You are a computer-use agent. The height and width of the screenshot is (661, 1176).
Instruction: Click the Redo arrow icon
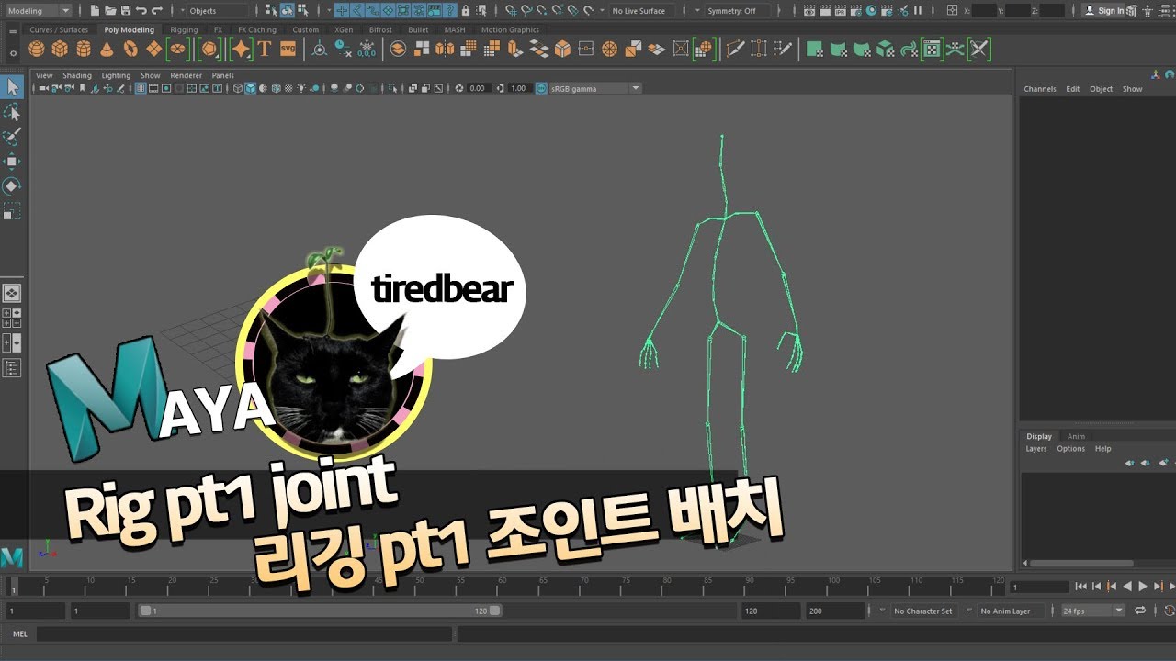click(x=157, y=11)
